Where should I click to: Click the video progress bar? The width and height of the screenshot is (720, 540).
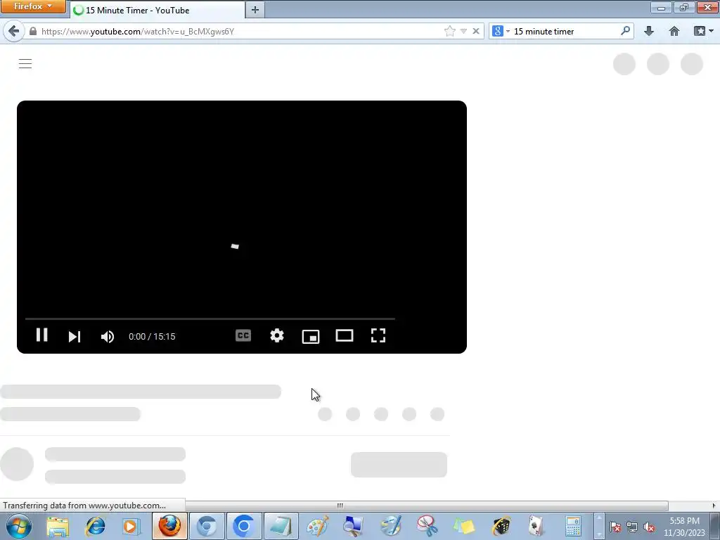tap(210, 319)
